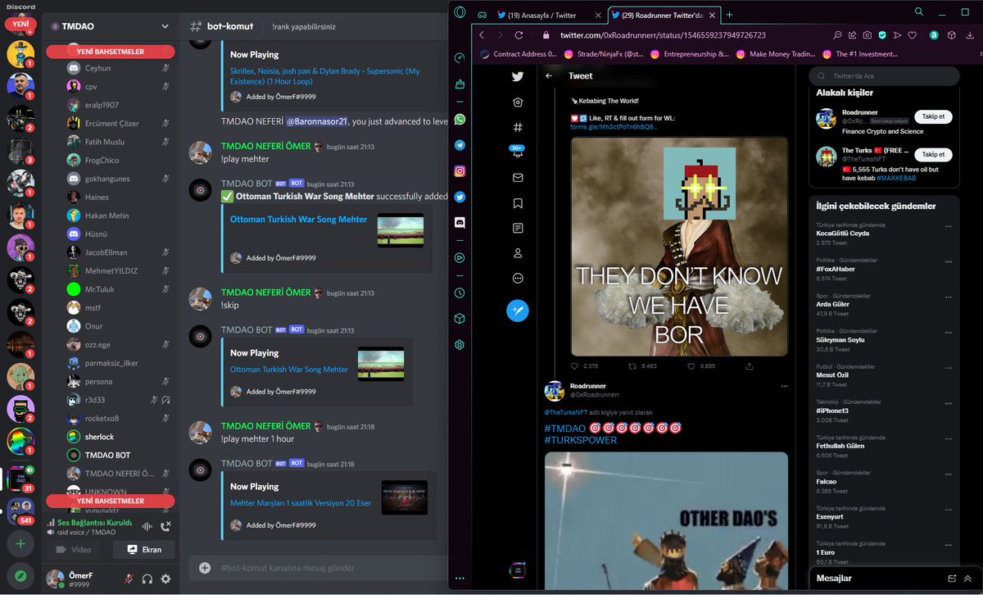Open Twitter lists icon
Image resolution: width=983 pixels, height=595 pixels.
518,228
